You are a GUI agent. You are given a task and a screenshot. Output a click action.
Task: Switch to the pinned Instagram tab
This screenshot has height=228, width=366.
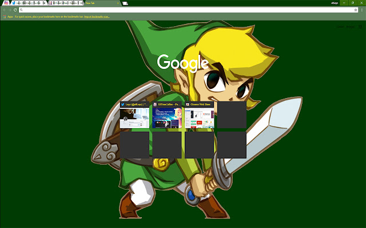(x=6, y=3)
